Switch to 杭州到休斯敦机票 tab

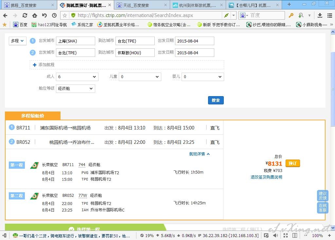(x=197, y=5)
